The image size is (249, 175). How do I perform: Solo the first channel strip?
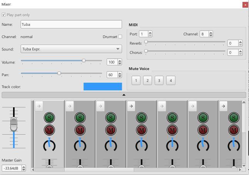[49, 118]
